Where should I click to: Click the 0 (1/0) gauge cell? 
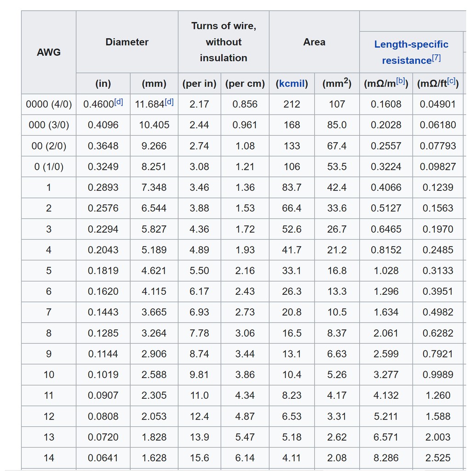coord(49,167)
